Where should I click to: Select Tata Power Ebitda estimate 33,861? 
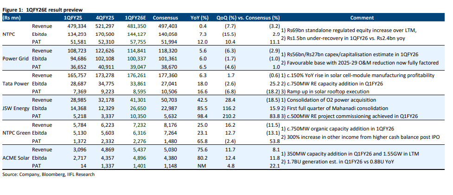138,83
